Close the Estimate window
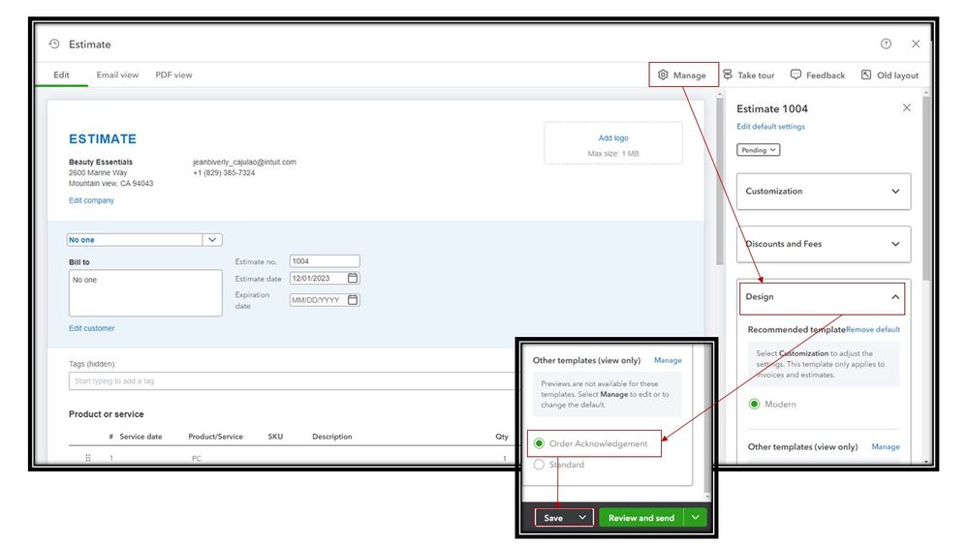This screenshot has width=968, height=544. pyautogui.click(x=916, y=44)
